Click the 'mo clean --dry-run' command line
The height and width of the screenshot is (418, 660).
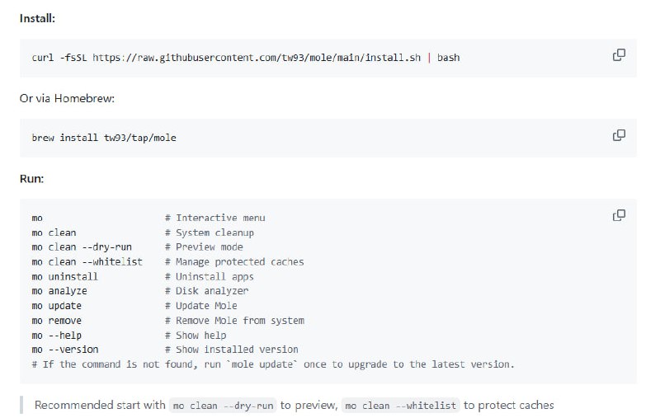82,247
